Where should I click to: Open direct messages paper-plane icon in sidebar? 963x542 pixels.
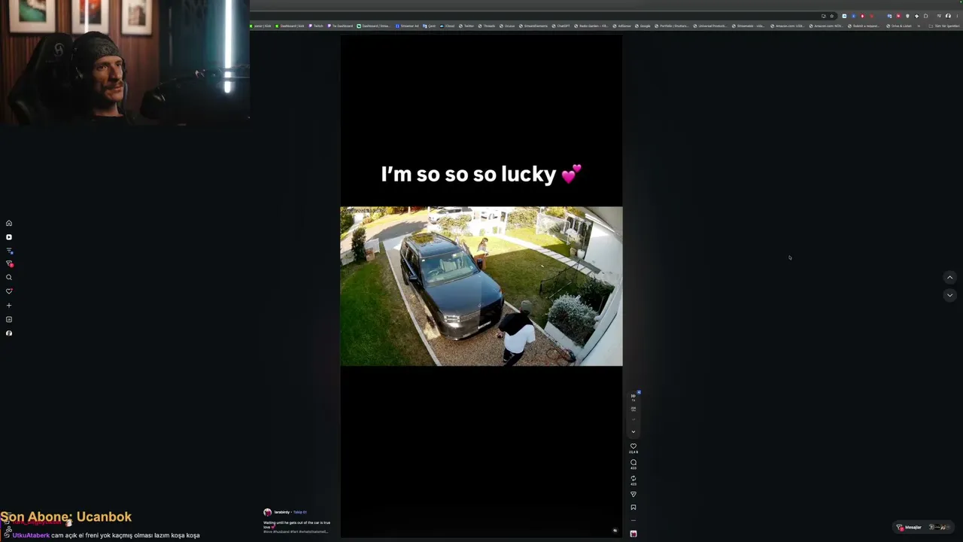9,263
